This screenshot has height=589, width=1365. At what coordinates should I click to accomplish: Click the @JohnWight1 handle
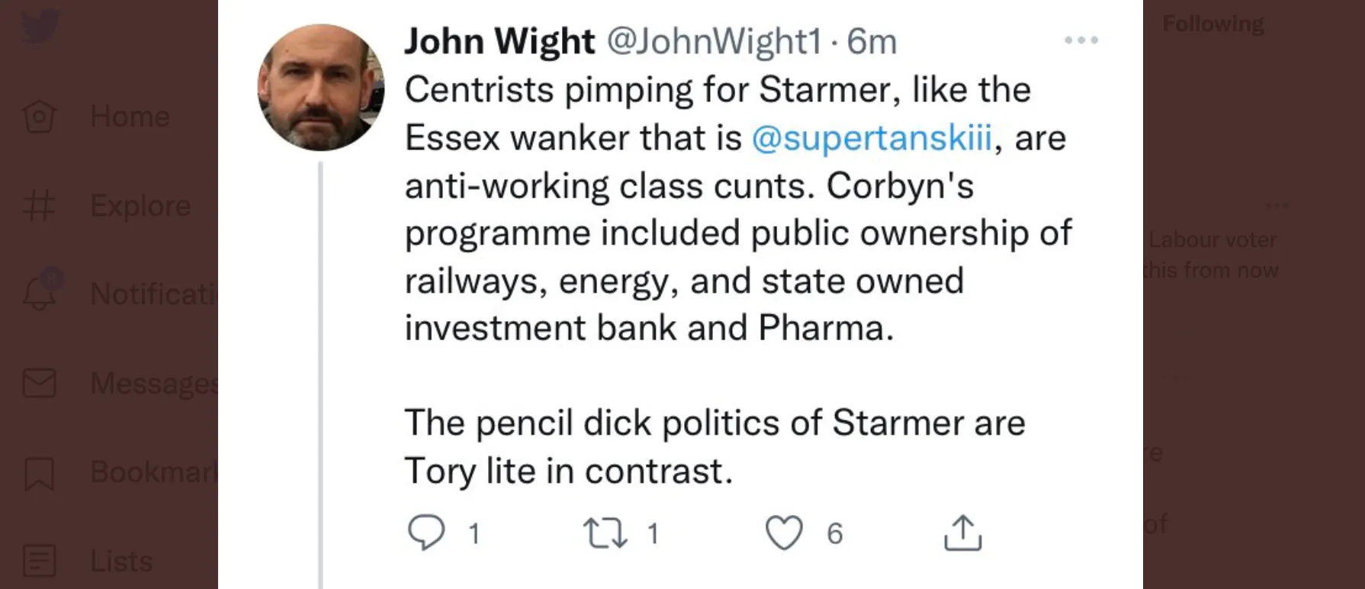point(714,41)
